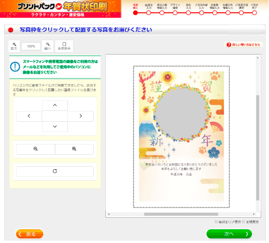The image size is (269, 243).
Task: Move the photo down with the down chevron
Action: 55,127
